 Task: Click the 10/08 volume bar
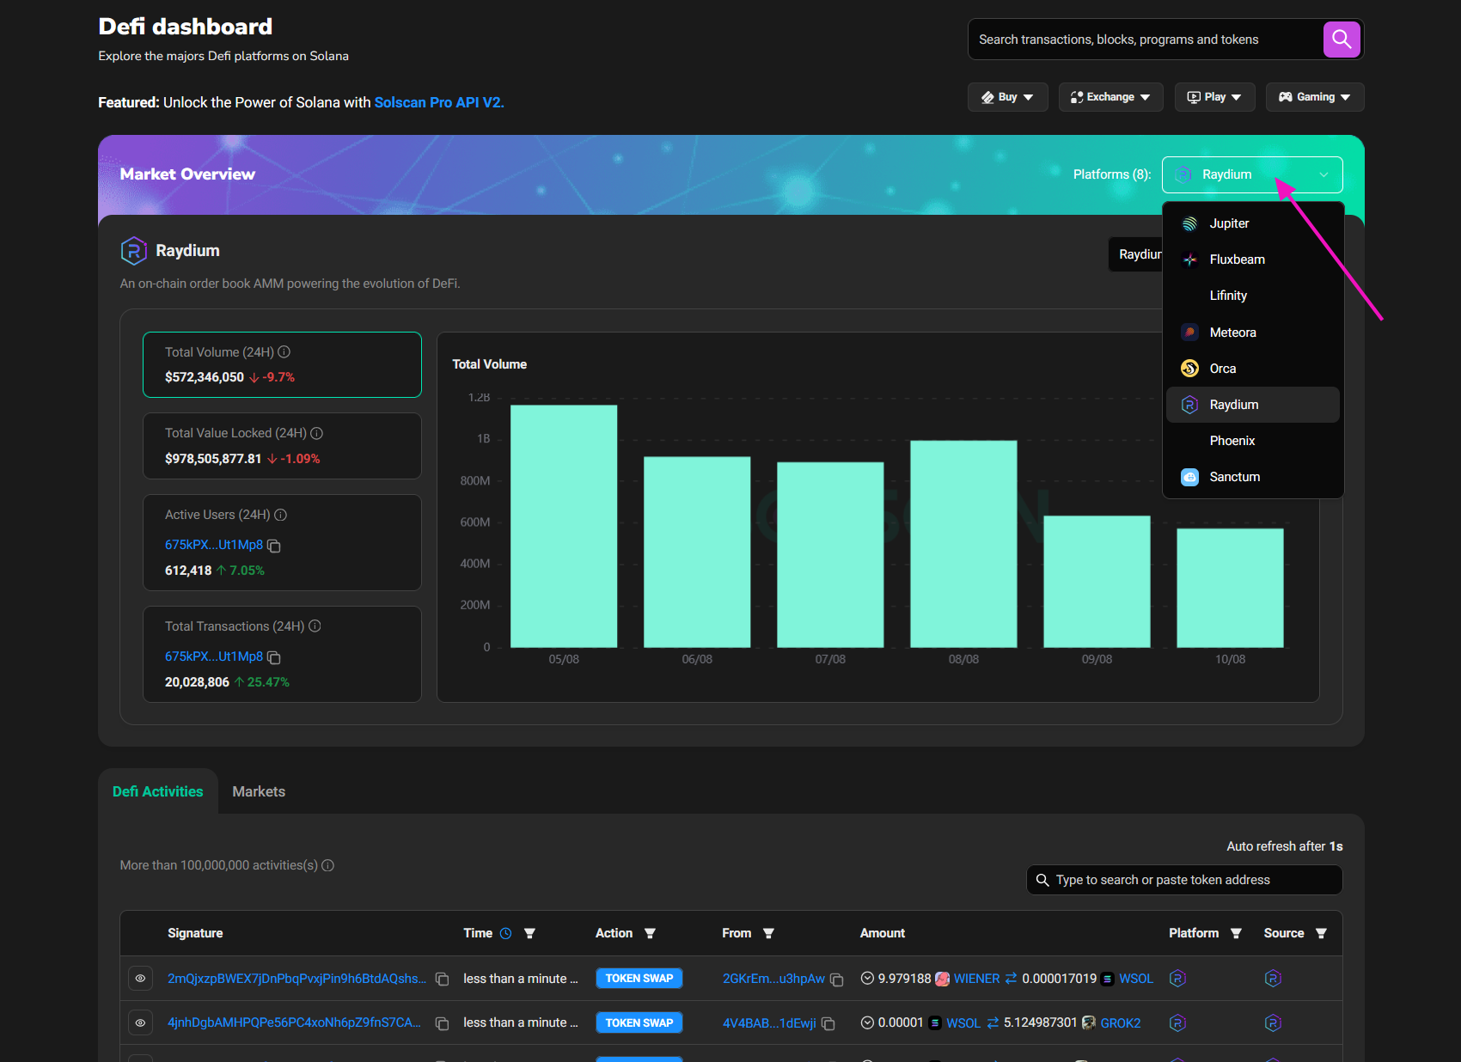(1230, 588)
